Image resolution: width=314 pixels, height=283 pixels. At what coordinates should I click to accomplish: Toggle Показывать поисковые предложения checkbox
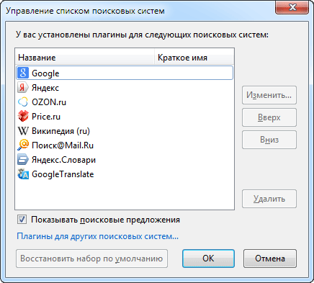point(22,220)
